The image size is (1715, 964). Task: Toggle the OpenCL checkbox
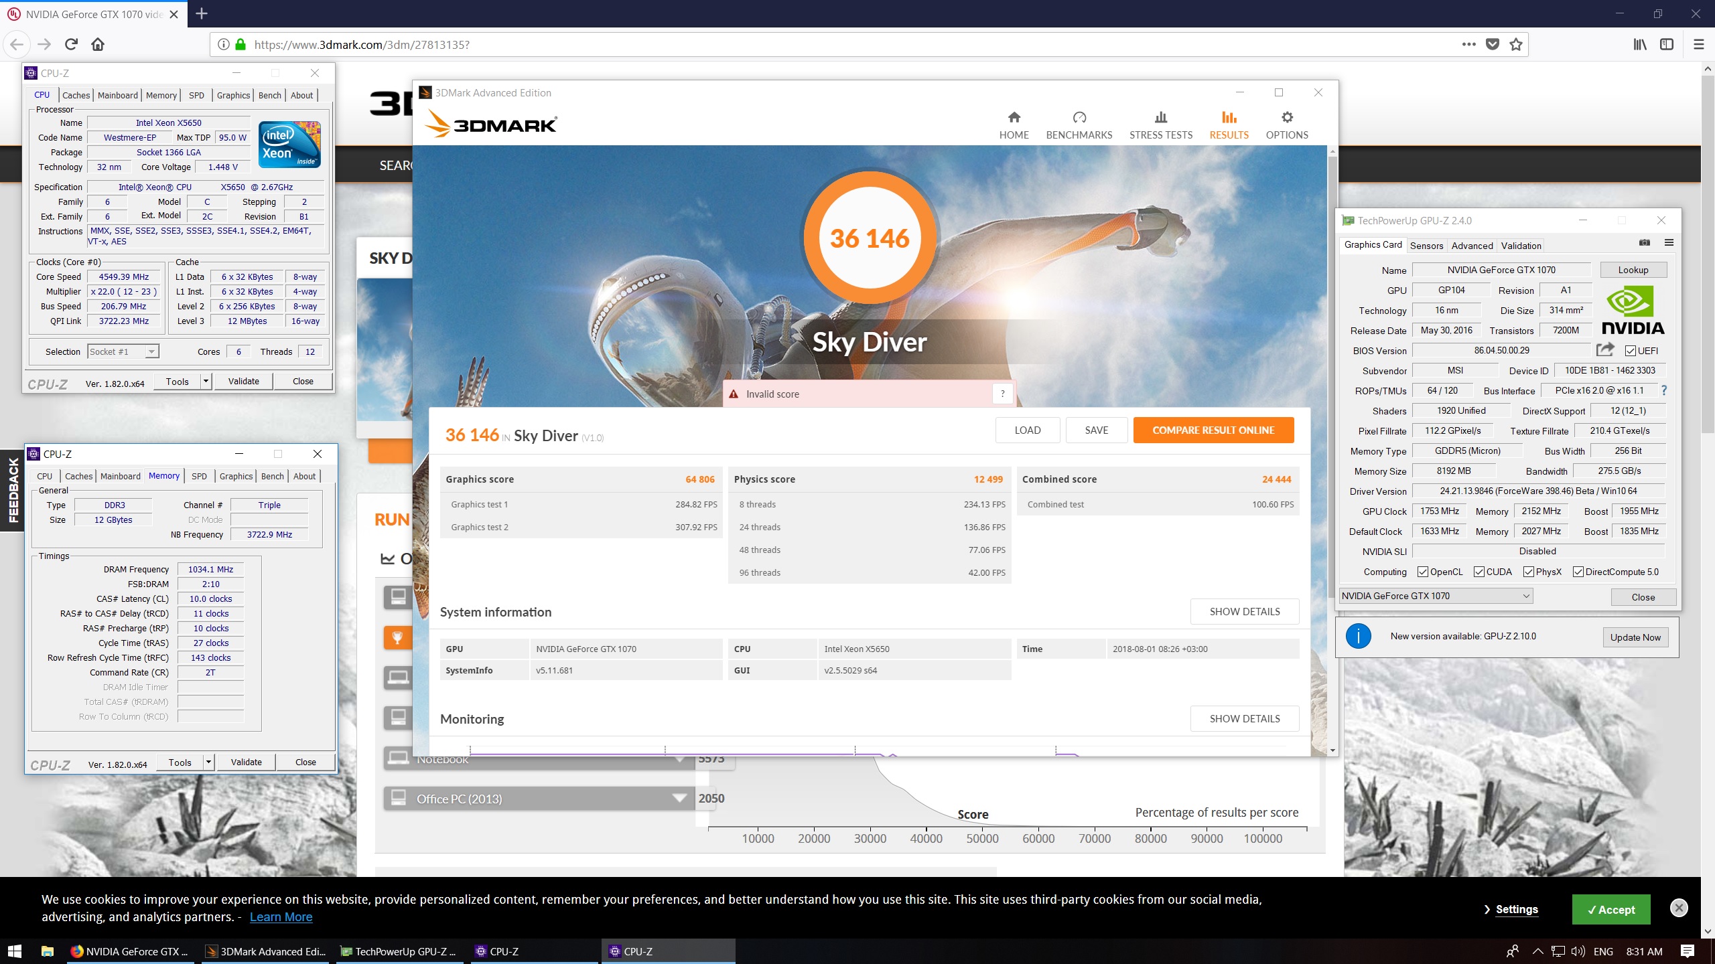click(x=1423, y=572)
